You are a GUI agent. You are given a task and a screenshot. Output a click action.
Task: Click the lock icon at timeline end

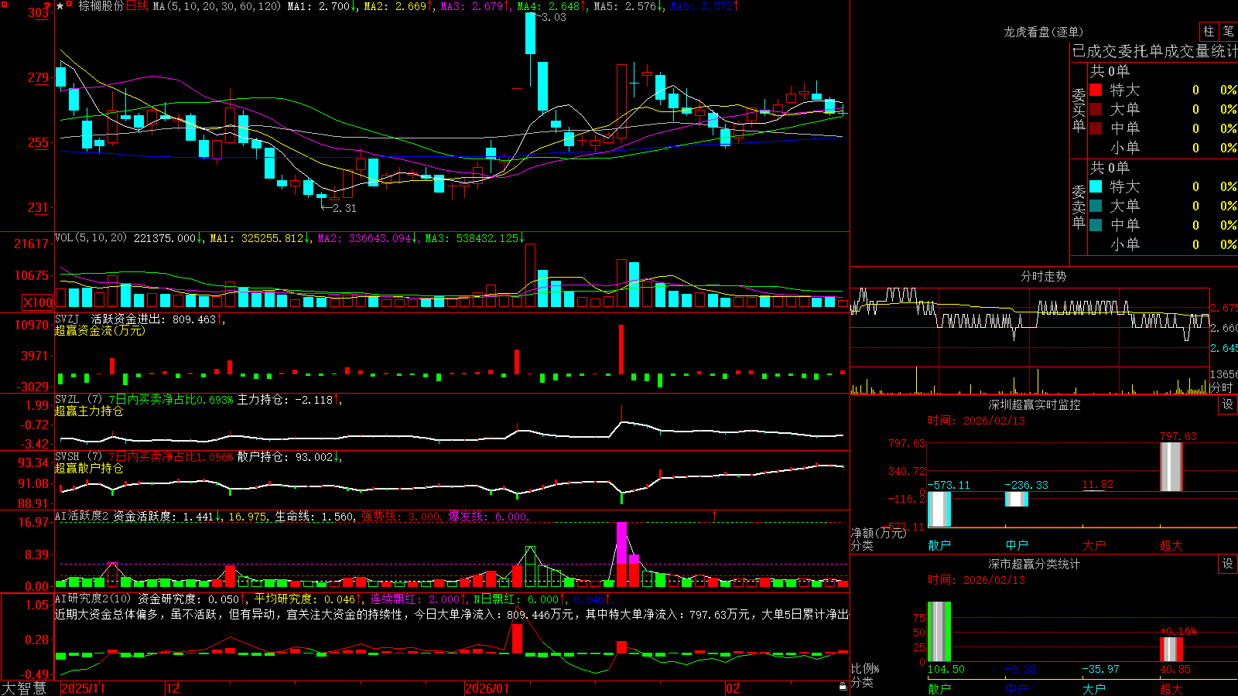(x=843, y=686)
